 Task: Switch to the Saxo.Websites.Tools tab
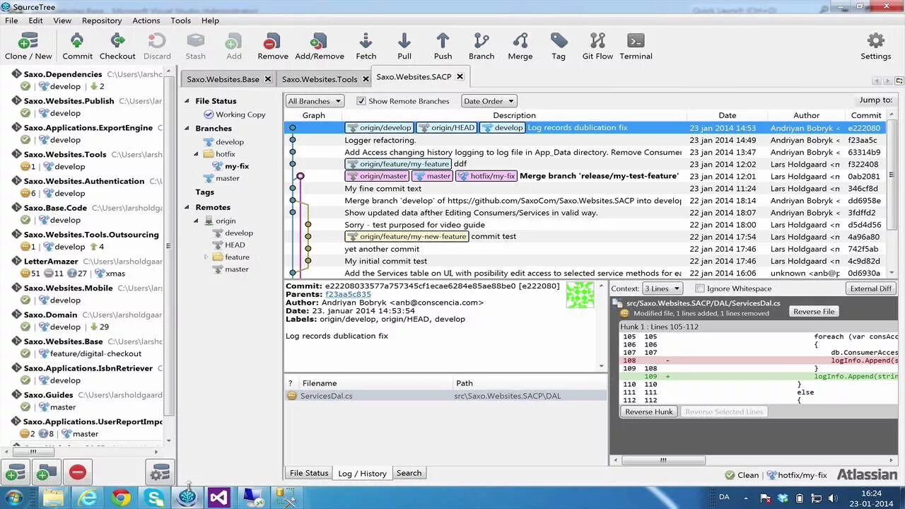tap(319, 79)
